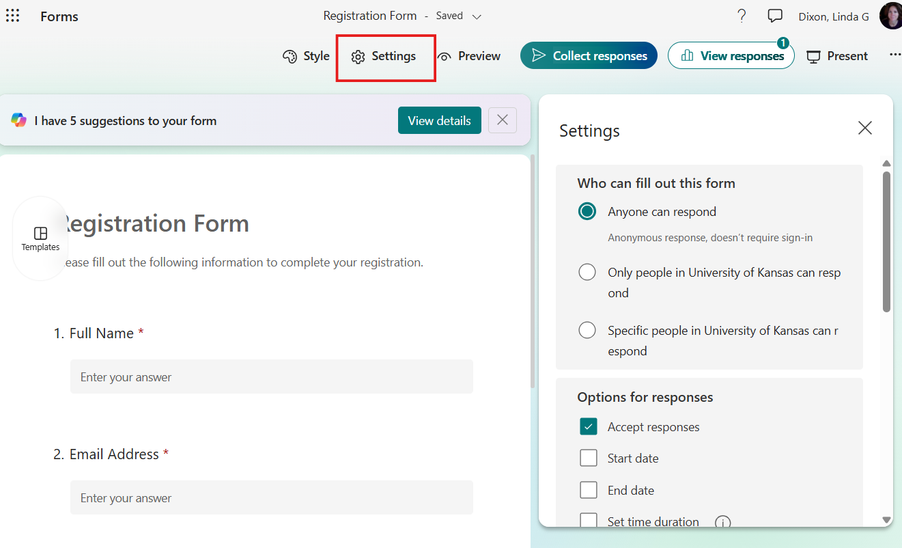Open the Style palette option
902x548 pixels.
pyautogui.click(x=306, y=56)
